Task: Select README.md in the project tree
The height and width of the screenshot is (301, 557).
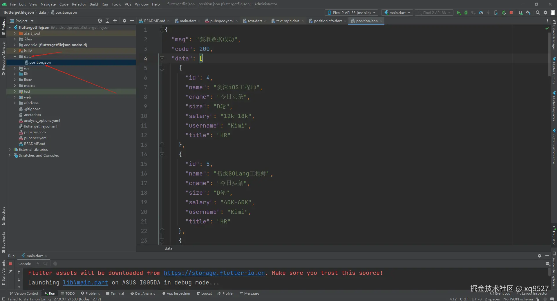Action: [x=35, y=144]
